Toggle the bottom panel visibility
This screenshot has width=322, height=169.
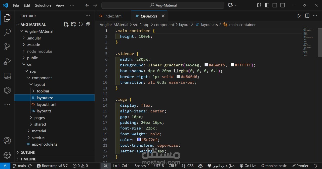point(275,5)
